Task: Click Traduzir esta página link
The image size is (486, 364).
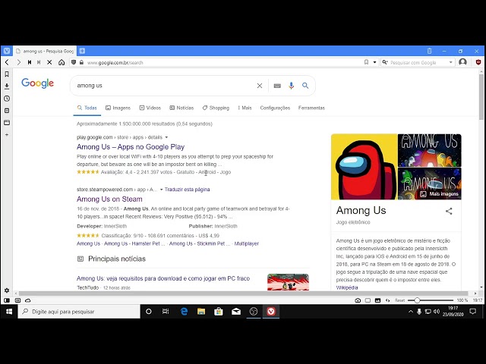Action: pos(188,190)
